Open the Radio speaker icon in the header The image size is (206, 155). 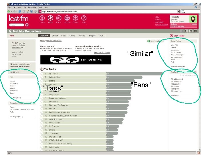(59, 18)
